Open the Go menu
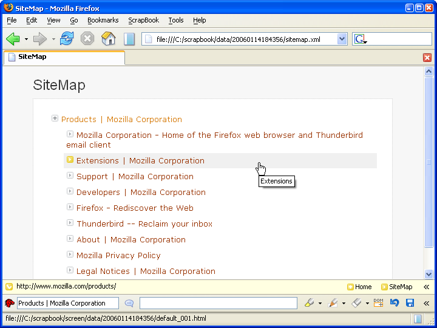The height and width of the screenshot is (328, 437). point(74,20)
